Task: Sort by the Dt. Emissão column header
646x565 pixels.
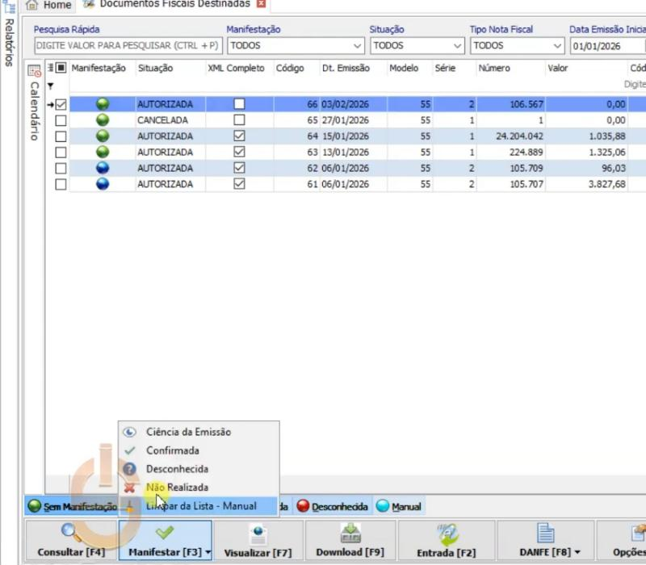Action: 346,68
